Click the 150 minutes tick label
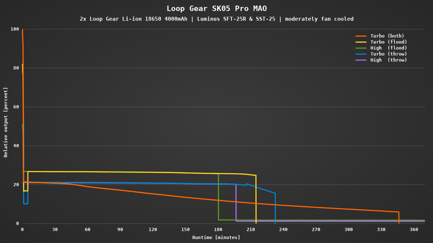The width and height of the screenshot is (433, 243). pyautogui.click(x=185, y=229)
